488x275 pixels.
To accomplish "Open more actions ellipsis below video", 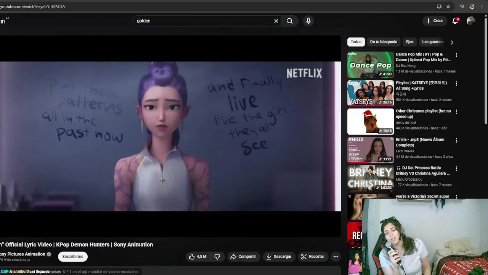I will pos(336,257).
